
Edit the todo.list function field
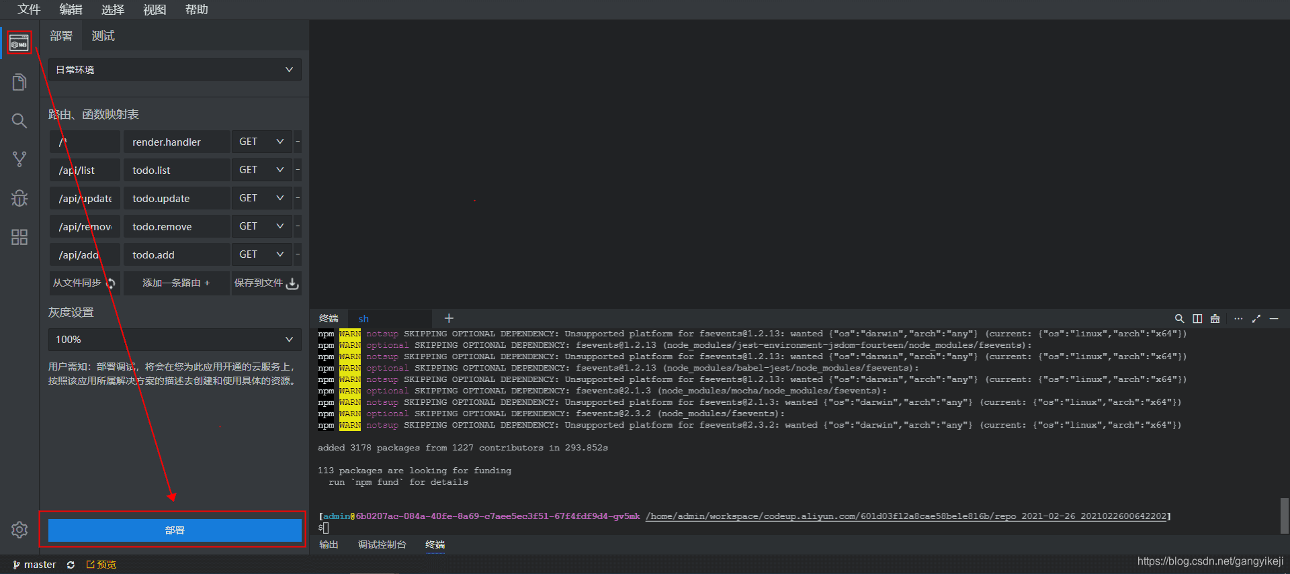176,170
